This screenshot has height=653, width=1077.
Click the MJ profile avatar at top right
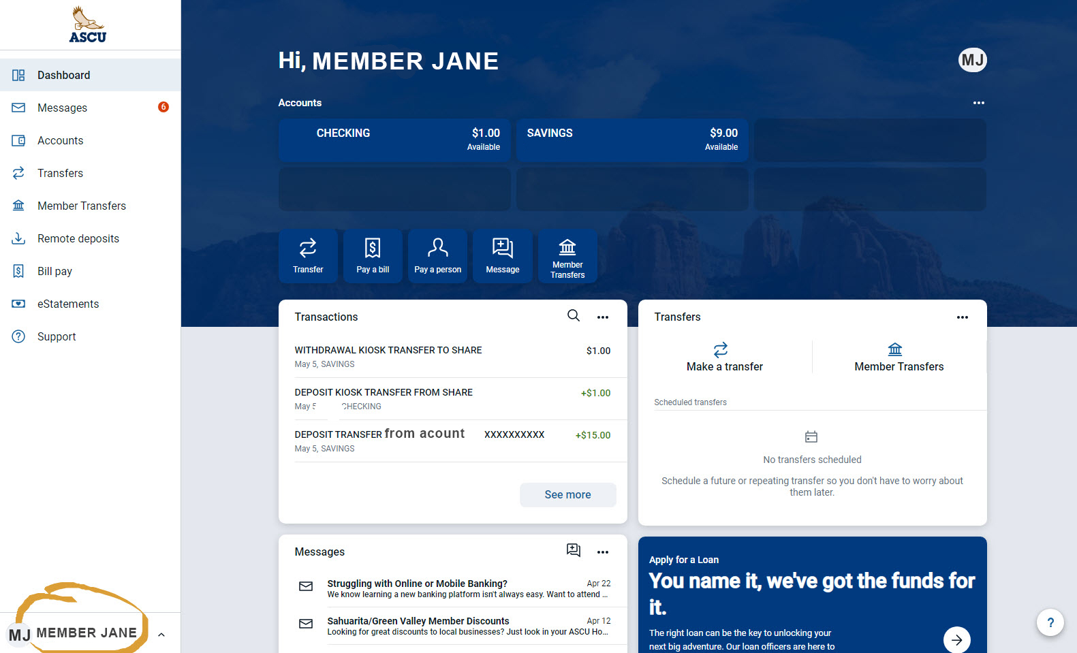[972, 60]
